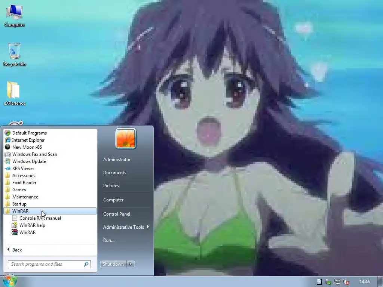Click the Administrative Tools text
The width and height of the screenshot is (383, 287).
point(123,227)
